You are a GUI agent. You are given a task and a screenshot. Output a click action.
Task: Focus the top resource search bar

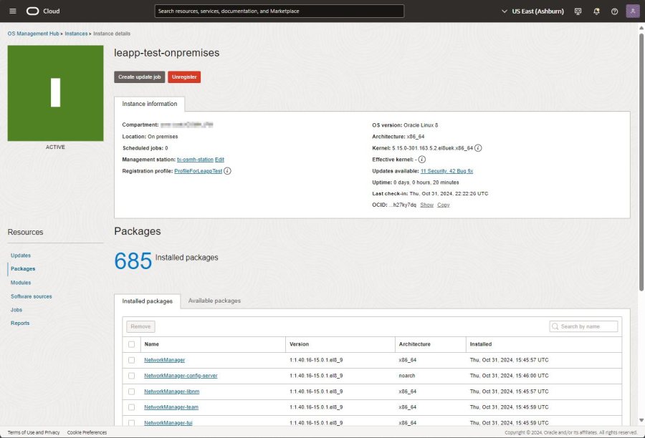click(x=279, y=11)
